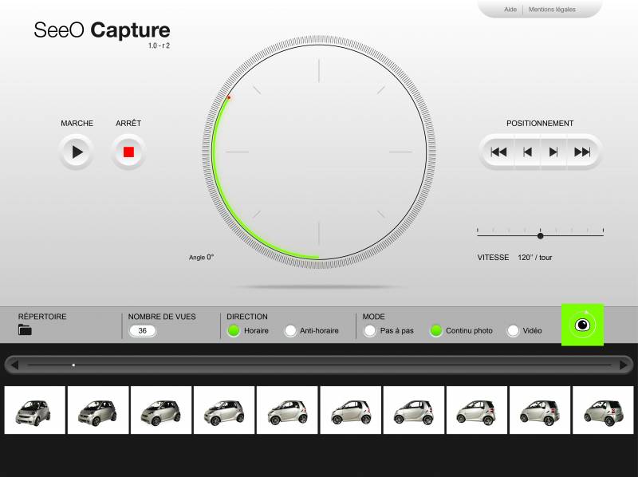
Task: Select the Anti-horaire direction option
Action: pyautogui.click(x=290, y=331)
